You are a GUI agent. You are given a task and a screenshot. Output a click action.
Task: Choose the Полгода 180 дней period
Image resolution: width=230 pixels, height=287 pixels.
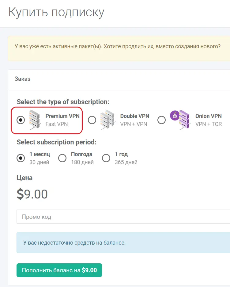pos(62,158)
